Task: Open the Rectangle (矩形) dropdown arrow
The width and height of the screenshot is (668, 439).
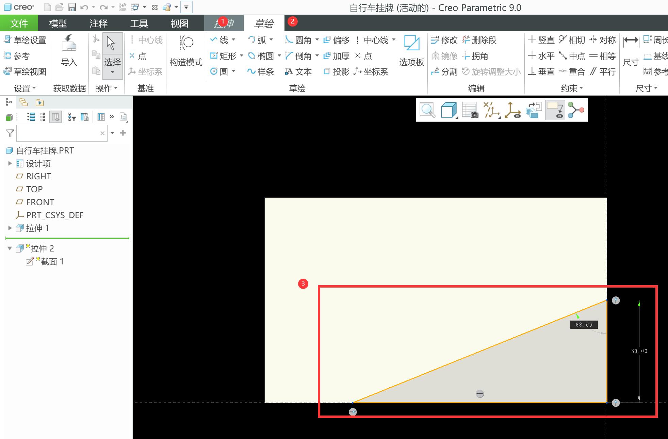Action: pos(242,55)
